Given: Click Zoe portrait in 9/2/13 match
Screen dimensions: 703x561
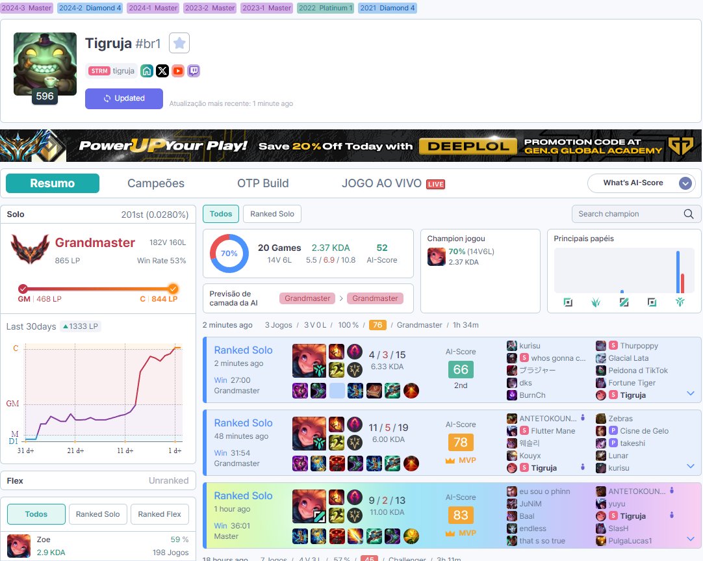Looking at the screenshot, I should tap(309, 506).
